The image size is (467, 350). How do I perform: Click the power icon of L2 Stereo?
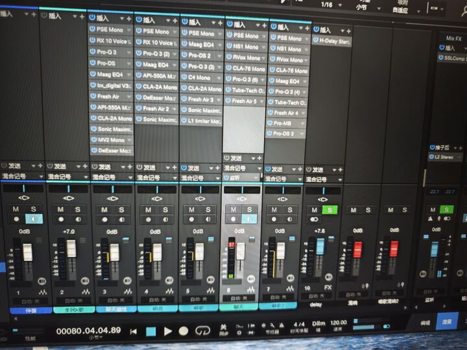pyautogui.click(x=431, y=156)
